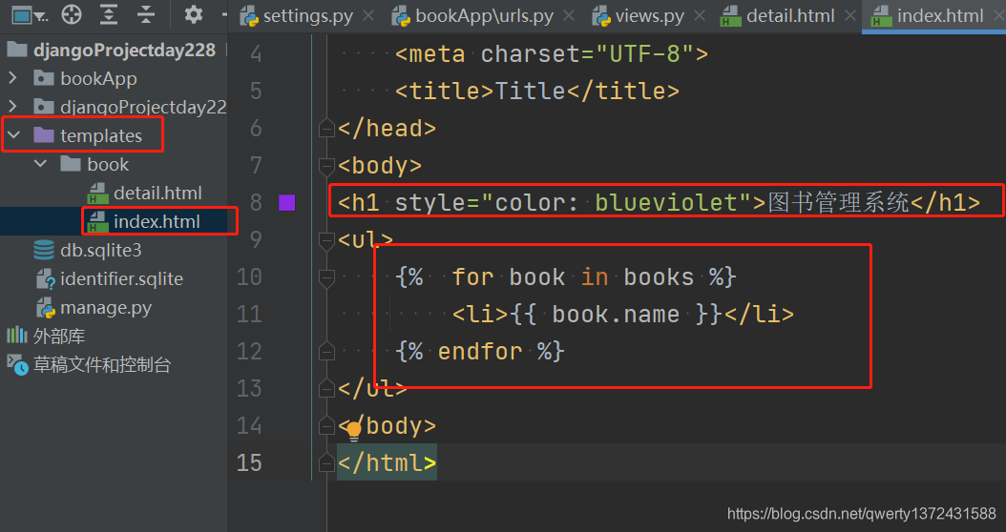Close the bookApp\urls.py tab

click(569, 16)
